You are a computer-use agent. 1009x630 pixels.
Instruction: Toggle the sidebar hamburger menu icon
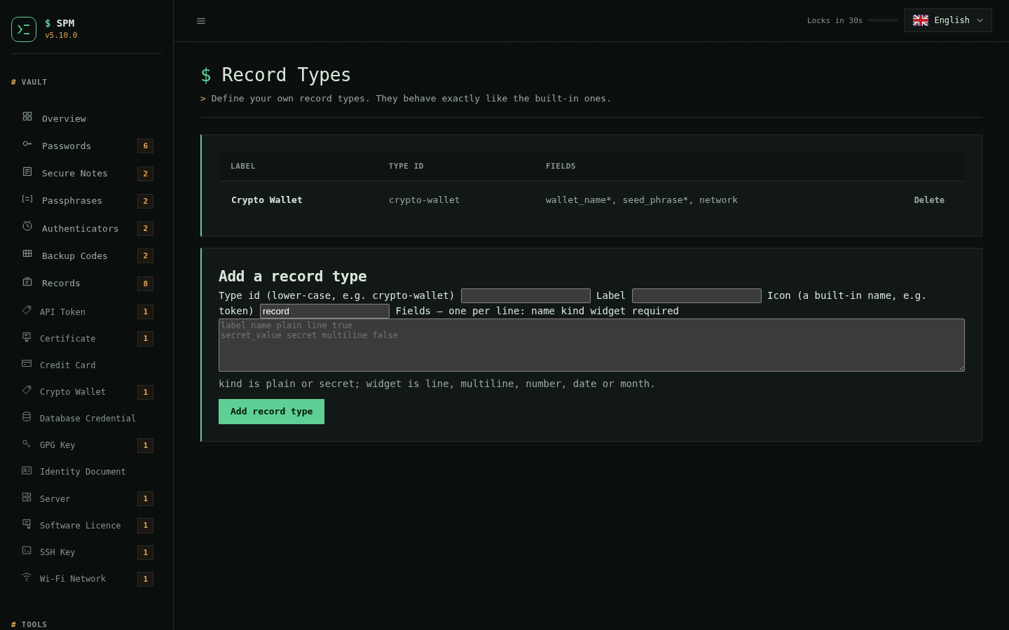pyautogui.click(x=201, y=21)
